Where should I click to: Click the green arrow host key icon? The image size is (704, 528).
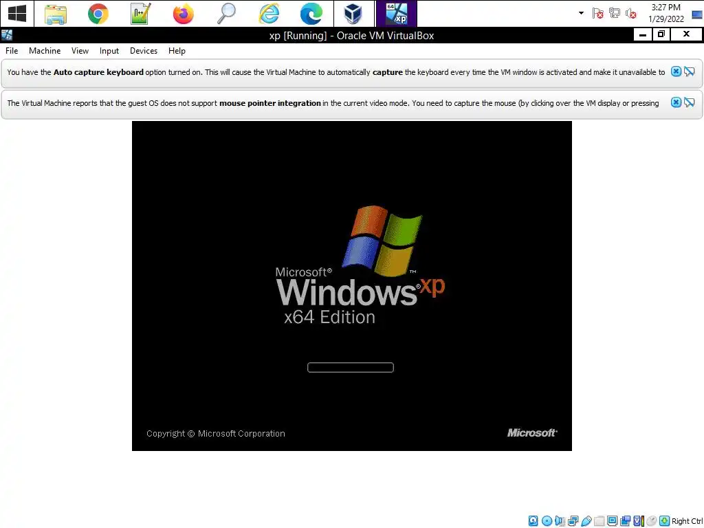665,521
